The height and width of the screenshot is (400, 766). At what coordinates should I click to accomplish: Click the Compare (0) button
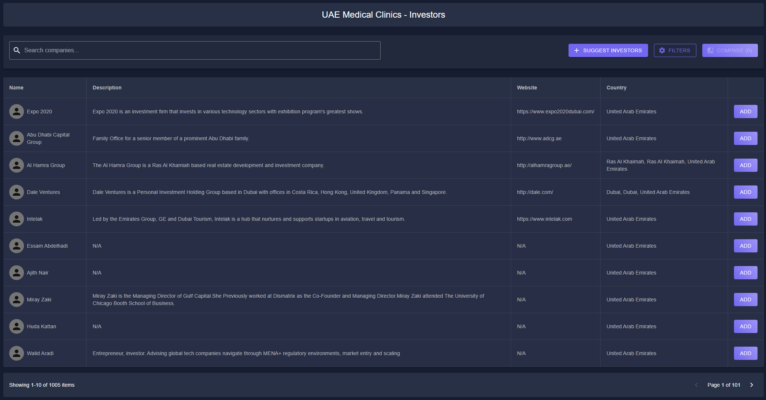coord(730,50)
